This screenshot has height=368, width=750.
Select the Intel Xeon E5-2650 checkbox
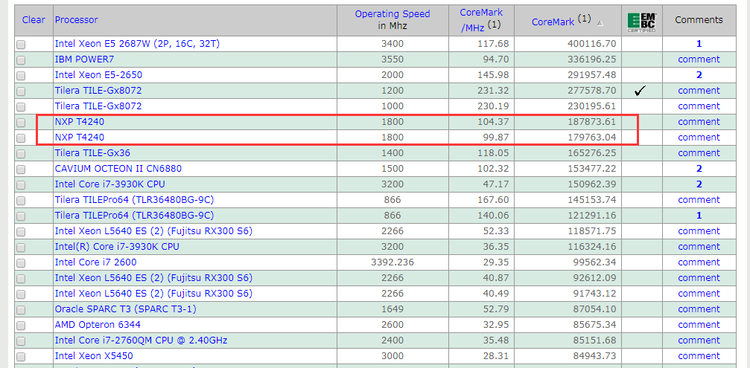[x=21, y=75]
